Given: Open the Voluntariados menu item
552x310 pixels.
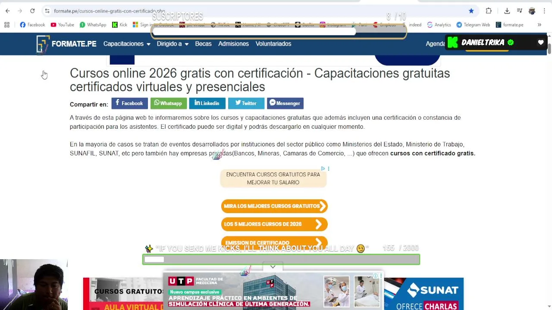Looking at the screenshot, I should [273, 44].
